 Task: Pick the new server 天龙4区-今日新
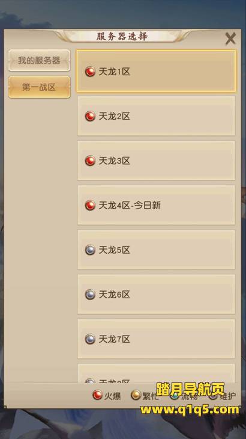point(156,205)
